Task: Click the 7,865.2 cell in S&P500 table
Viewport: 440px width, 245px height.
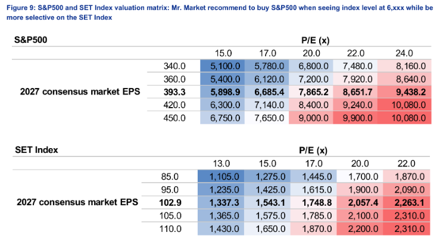Action: pos(311,92)
